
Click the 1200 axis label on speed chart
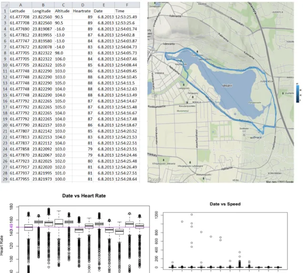point(156,215)
